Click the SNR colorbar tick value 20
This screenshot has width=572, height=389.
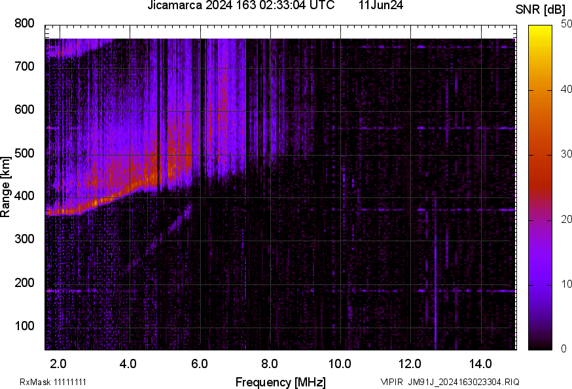pos(566,219)
